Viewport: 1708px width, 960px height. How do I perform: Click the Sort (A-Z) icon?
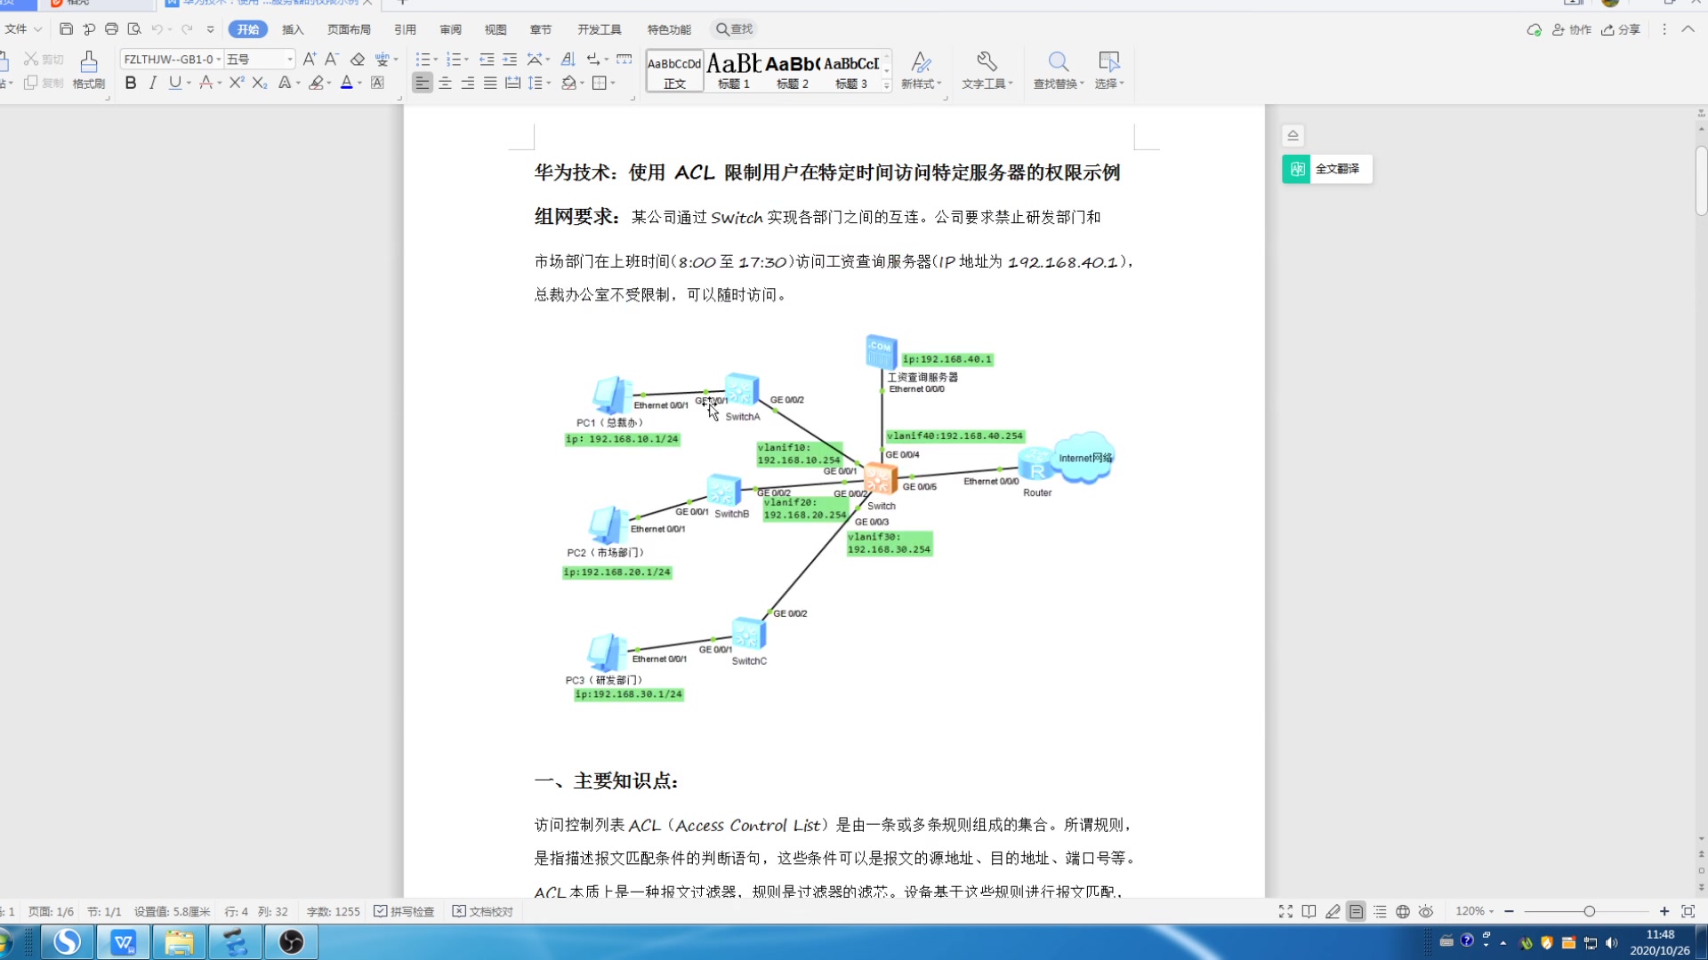click(x=568, y=59)
